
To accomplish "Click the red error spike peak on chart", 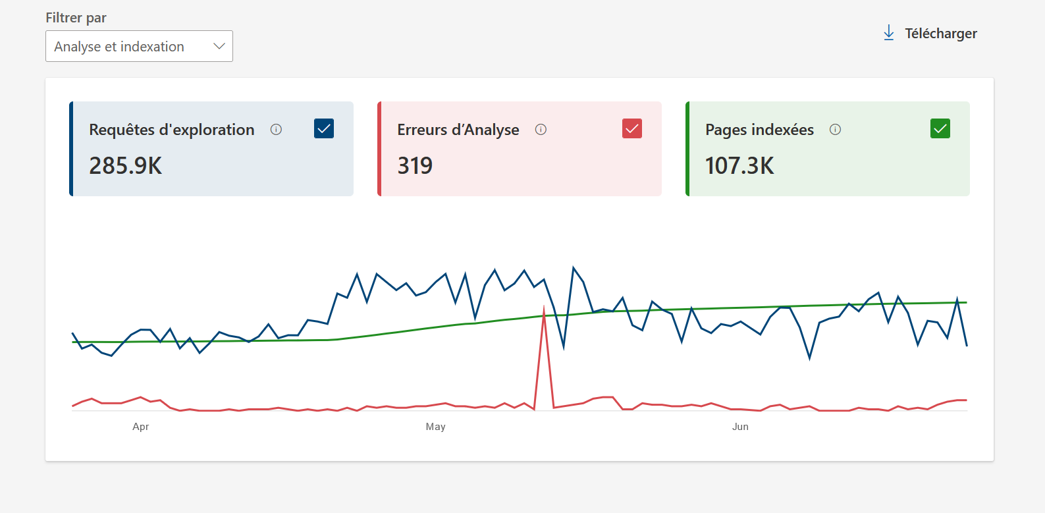I will click(544, 310).
